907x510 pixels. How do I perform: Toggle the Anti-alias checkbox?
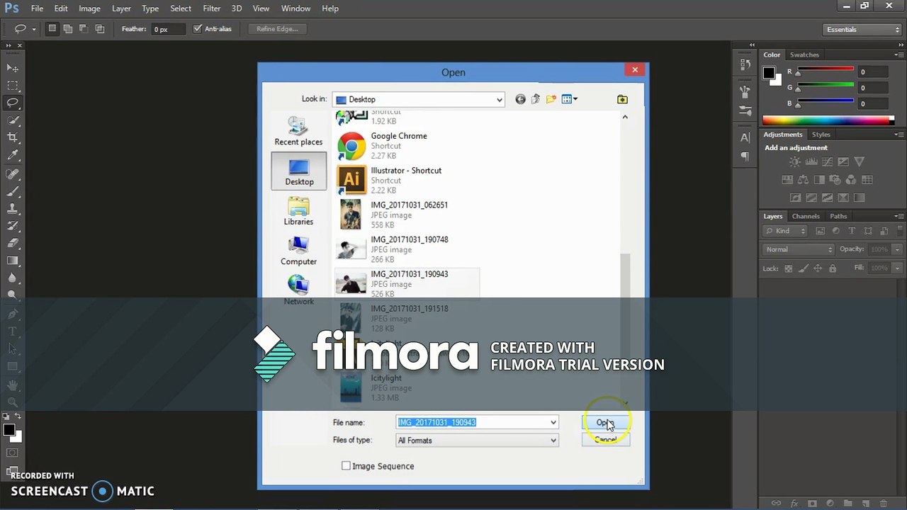click(198, 29)
